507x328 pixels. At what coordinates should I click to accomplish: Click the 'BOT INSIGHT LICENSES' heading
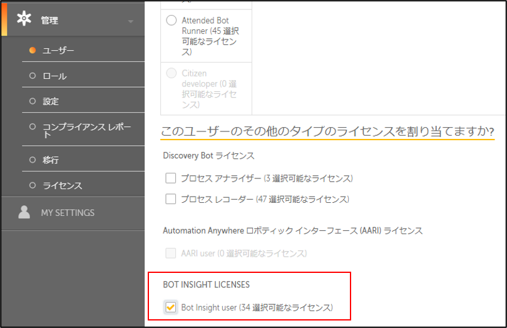click(207, 285)
